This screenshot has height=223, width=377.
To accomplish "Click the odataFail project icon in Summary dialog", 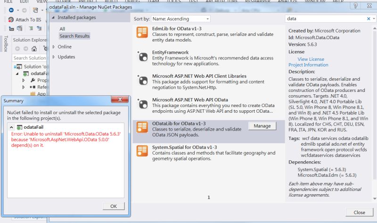I will tap(19, 127).
